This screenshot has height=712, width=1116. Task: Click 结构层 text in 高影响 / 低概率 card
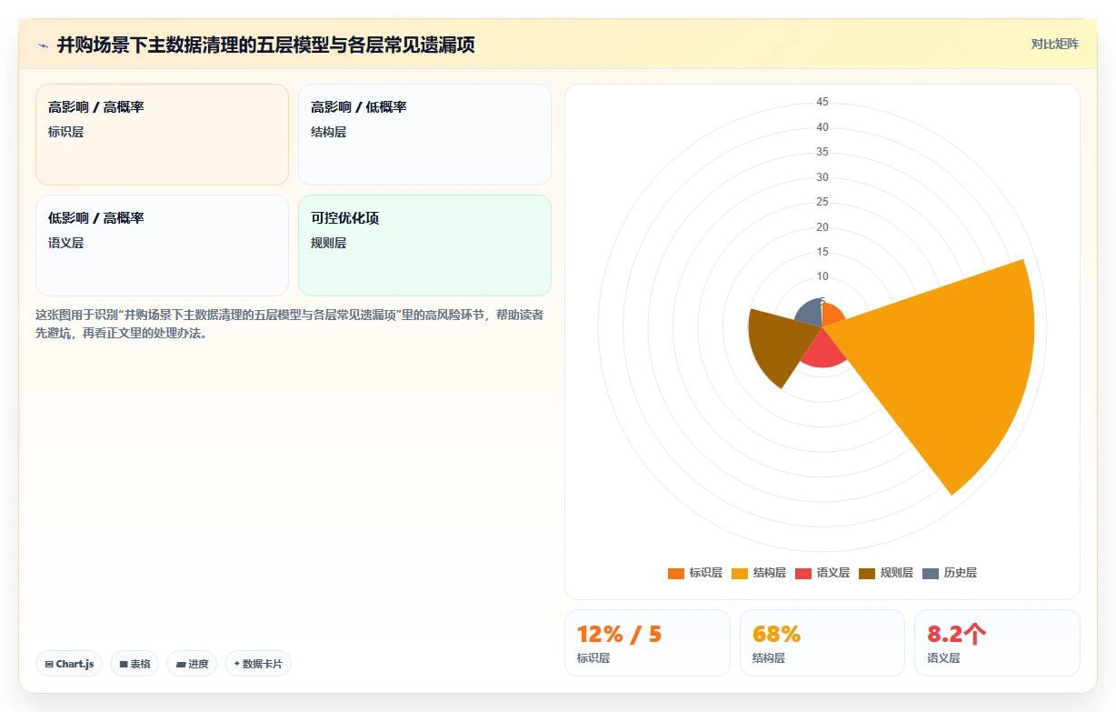(328, 132)
